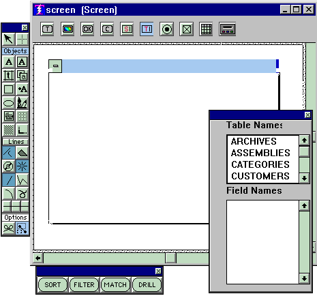Image resolution: width=317 pixels, height=296 pixels.
Task: Pick the ellipse drawing tool
Action: [x=8, y=103]
